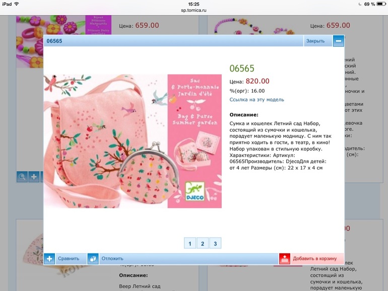Click the plus icon beside Сравнить
This screenshot has height=291, width=388.
pyautogui.click(x=49, y=259)
